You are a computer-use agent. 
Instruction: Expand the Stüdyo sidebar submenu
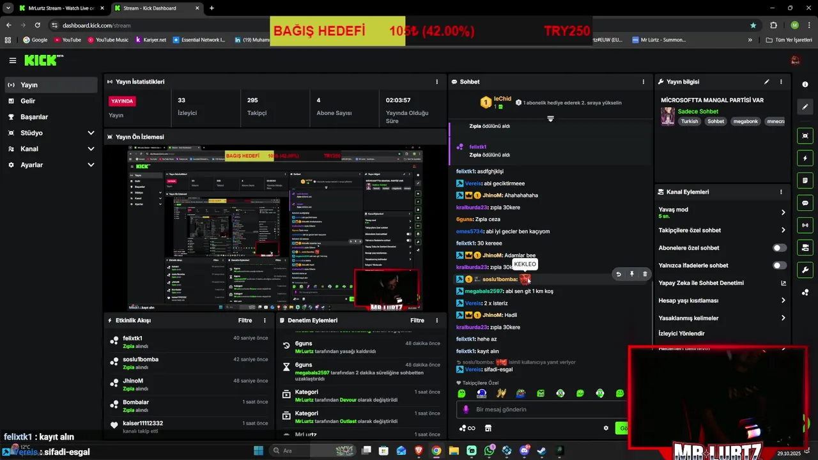(x=50, y=133)
